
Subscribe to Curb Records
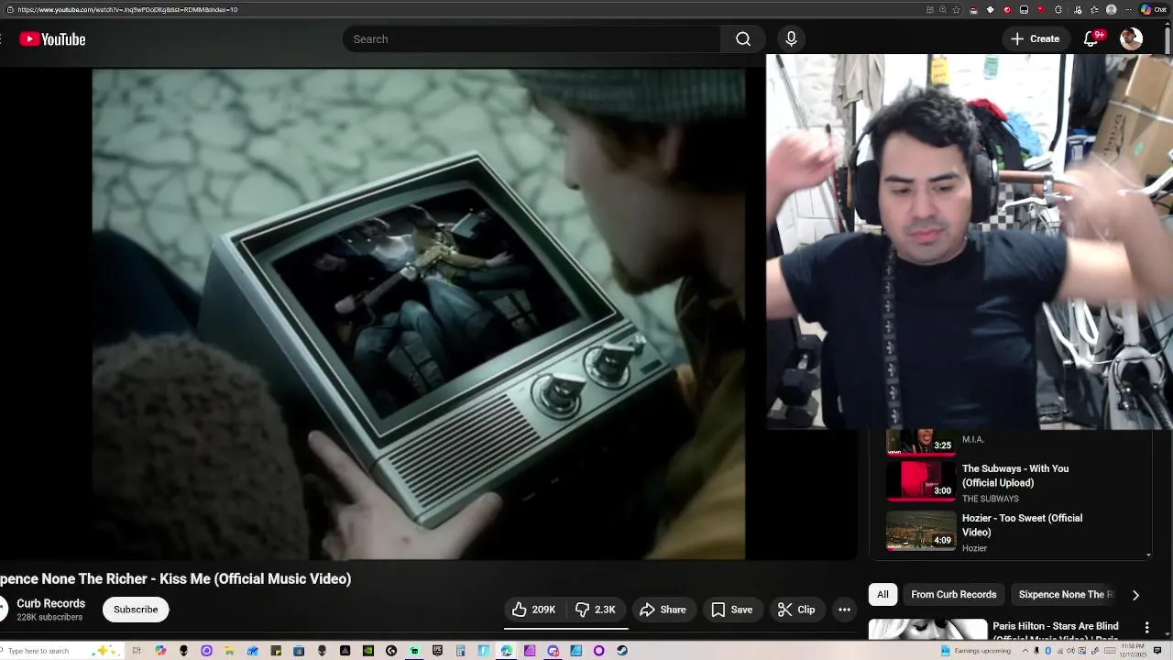click(136, 610)
